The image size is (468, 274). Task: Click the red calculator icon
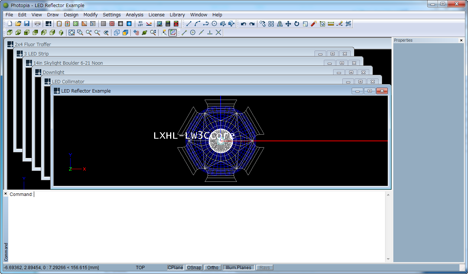(x=176, y=24)
